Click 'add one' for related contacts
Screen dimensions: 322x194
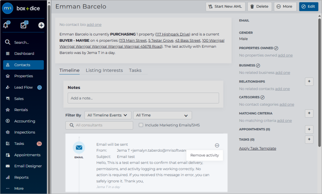(x=282, y=89)
